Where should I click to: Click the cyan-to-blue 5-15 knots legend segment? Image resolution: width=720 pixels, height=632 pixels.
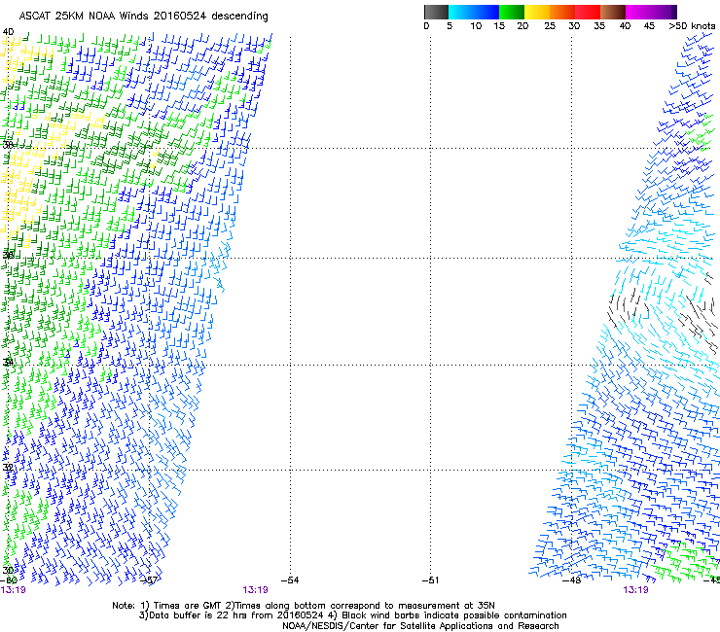(x=474, y=12)
